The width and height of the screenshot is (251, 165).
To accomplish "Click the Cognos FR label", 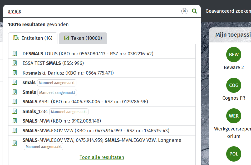I will (x=234, y=98).
